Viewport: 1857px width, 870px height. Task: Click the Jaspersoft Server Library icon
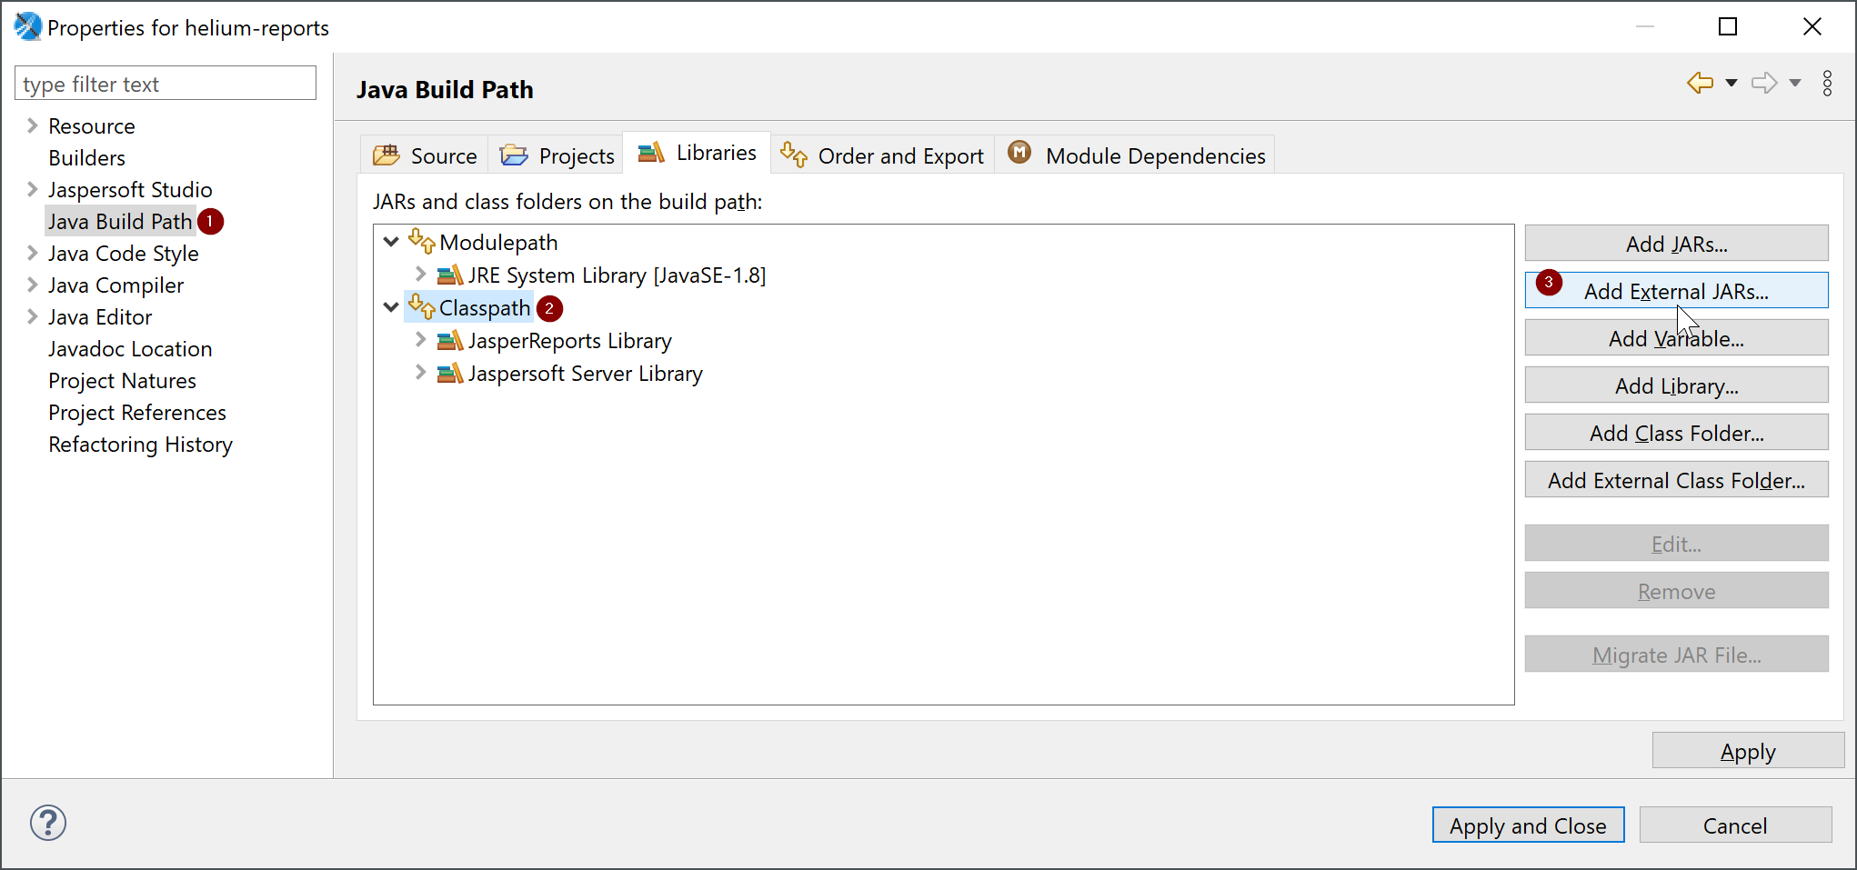click(x=449, y=374)
